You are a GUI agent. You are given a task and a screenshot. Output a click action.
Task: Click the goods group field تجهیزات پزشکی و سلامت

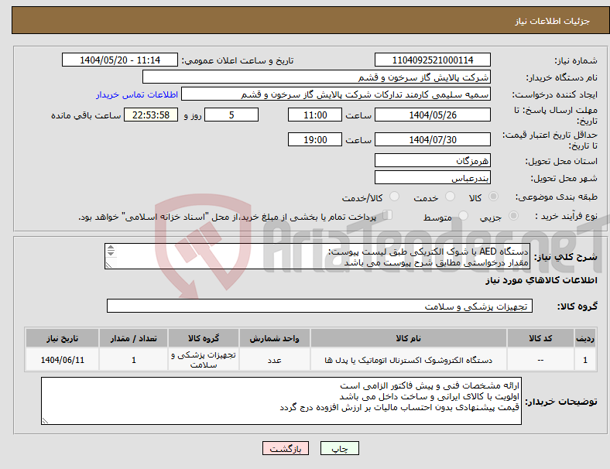click(x=320, y=306)
